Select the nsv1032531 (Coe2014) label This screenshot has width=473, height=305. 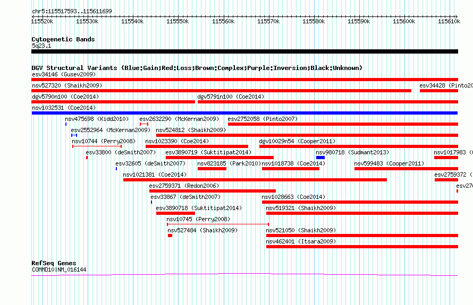tap(64, 108)
